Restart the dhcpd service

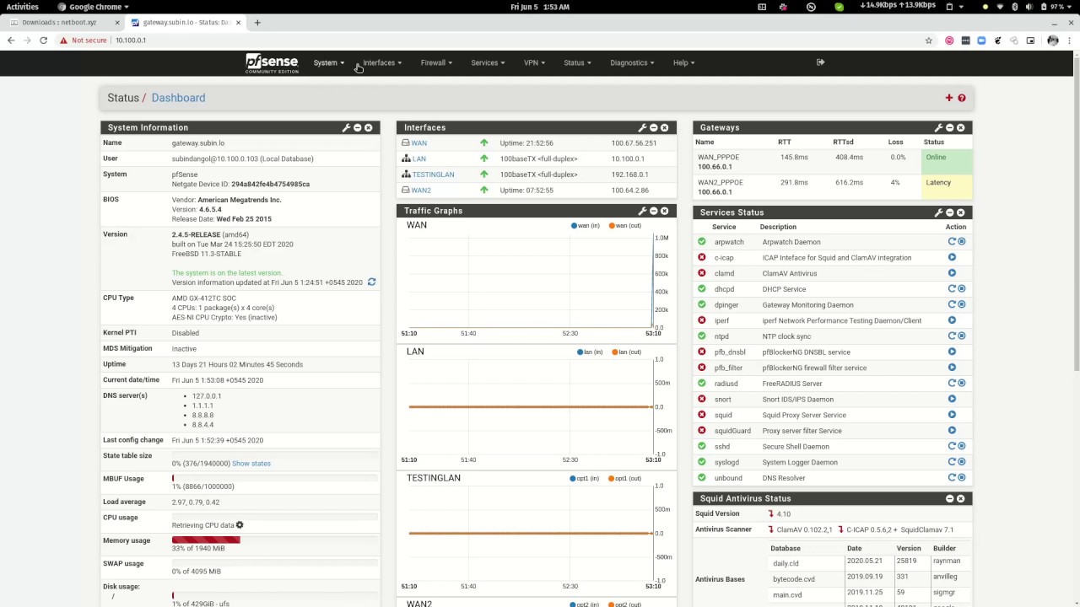click(952, 289)
